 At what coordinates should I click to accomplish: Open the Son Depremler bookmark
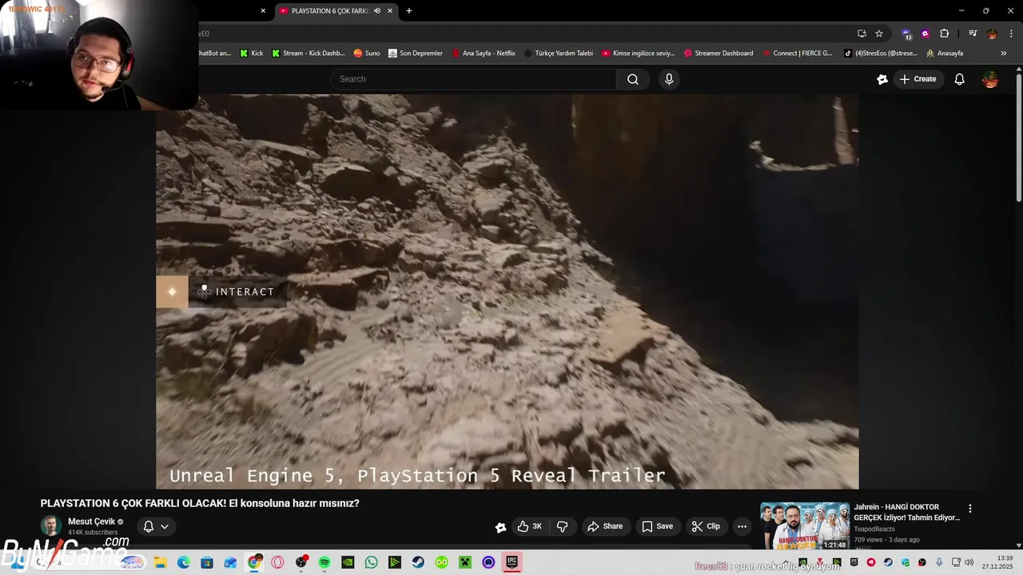(x=416, y=54)
